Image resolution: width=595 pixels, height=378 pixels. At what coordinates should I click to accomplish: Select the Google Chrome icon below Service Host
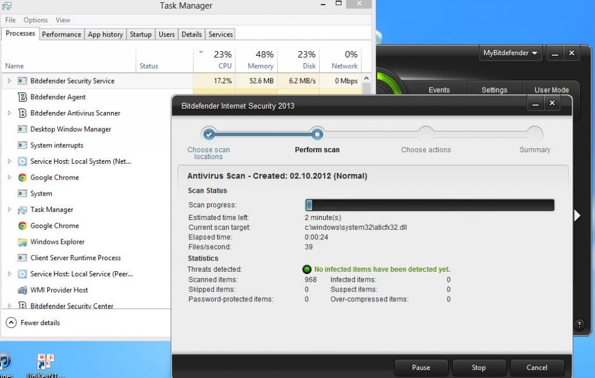tap(23, 178)
